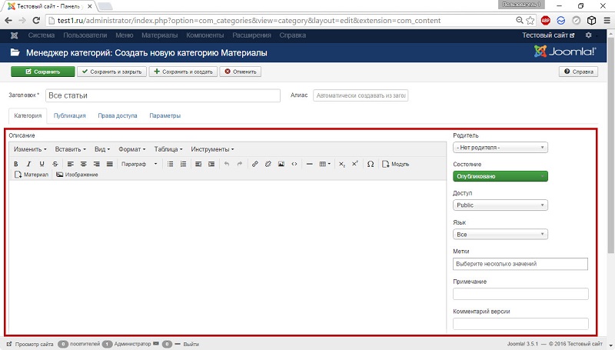Viewport: 615px width, 350px height.
Task: Align text left in editor
Action: pyautogui.click(x=70, y=164)
